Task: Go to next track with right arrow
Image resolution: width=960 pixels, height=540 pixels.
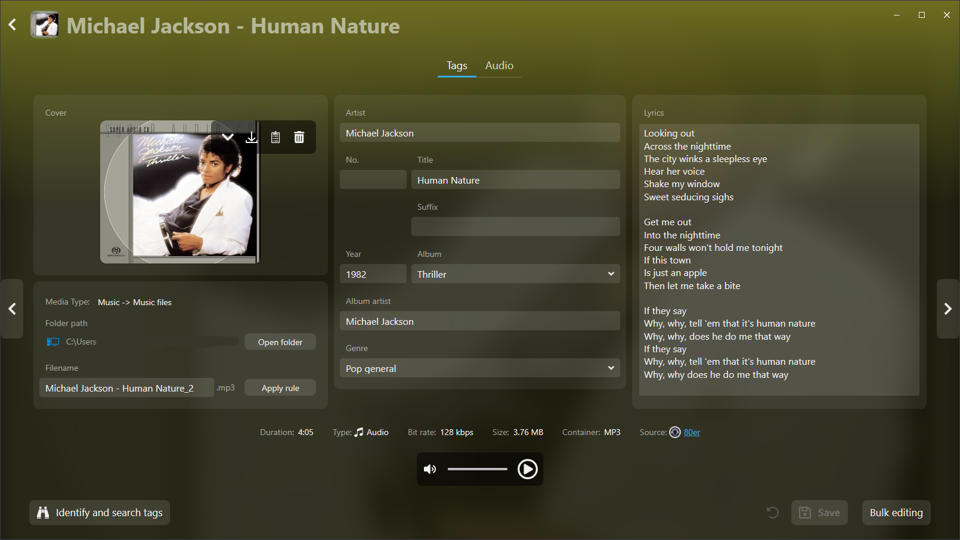Action: (x=947, y=309)
